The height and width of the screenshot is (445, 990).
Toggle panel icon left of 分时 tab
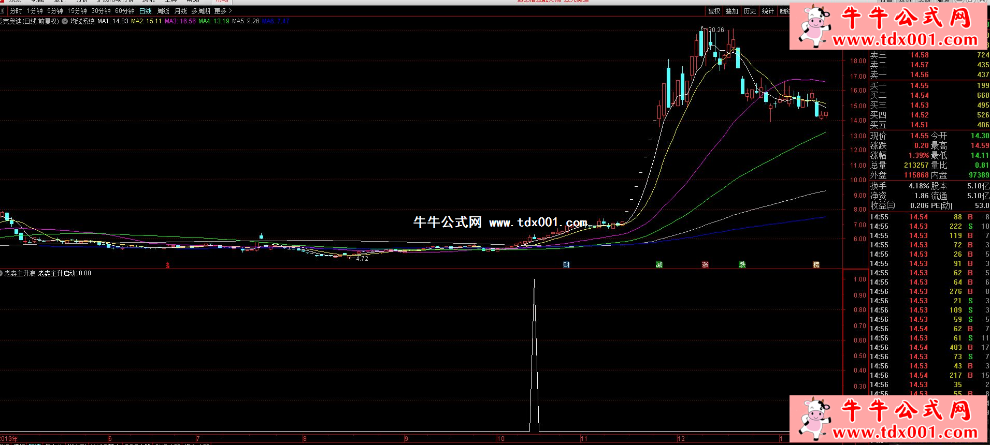point(2,11)
